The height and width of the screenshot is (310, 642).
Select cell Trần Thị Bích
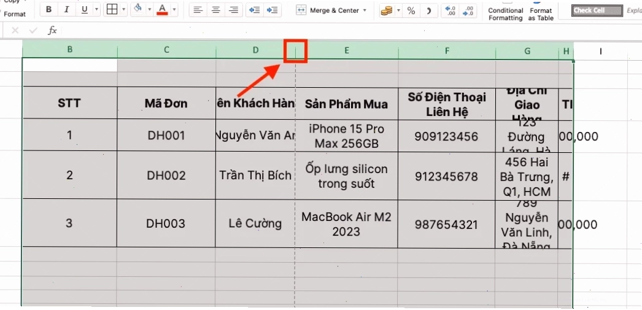point(255,176)
